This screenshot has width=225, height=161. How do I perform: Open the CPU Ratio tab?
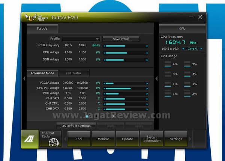pyautogui.click(x=73, y=73)
